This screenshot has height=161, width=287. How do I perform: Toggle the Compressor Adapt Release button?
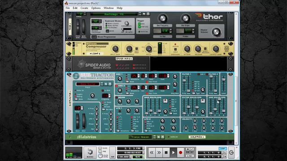205,49
